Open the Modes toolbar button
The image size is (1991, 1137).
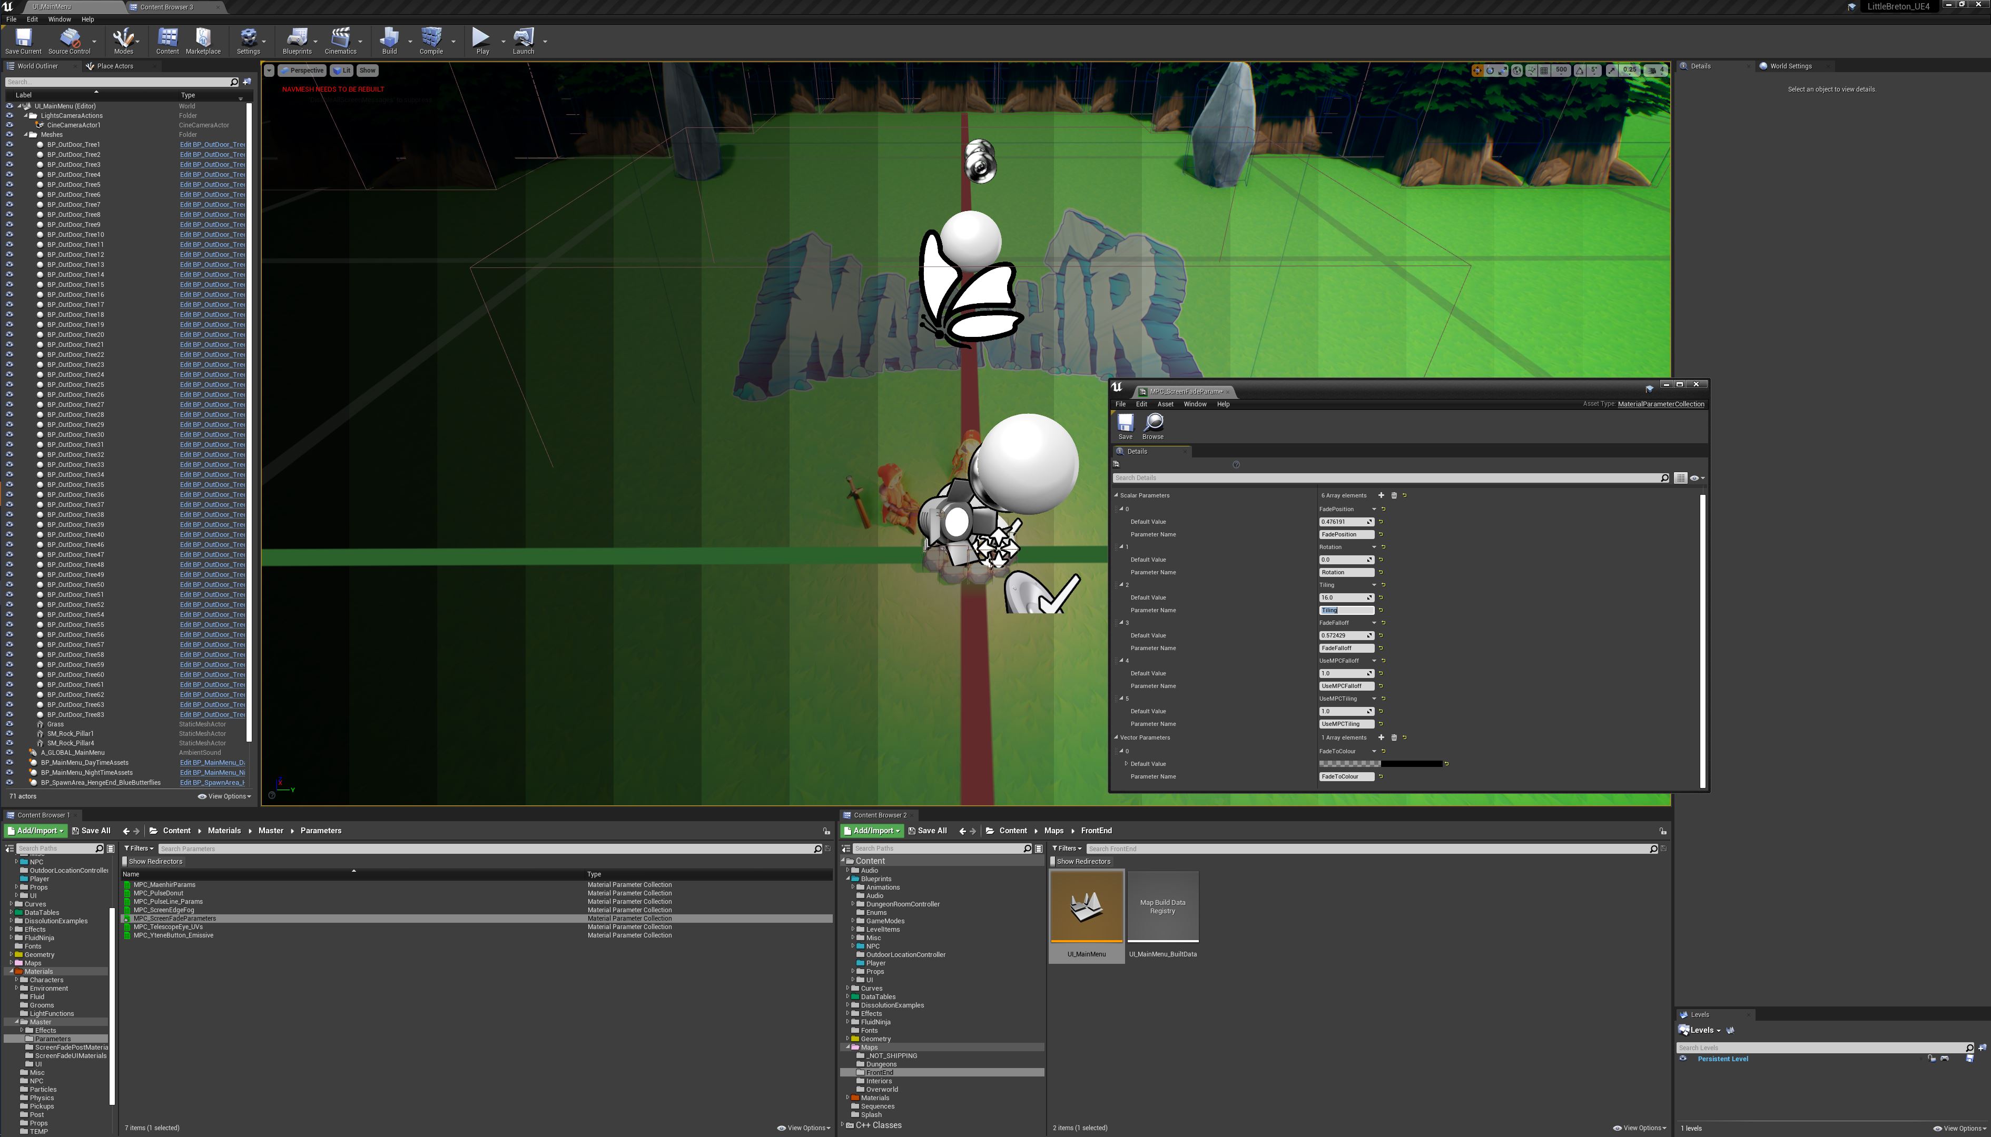pyautogui.click(x=123, y=42)
